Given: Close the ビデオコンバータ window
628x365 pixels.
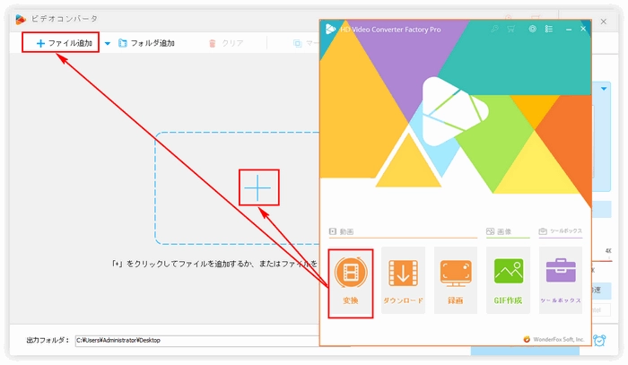Looking at the screenshot, I should (x=603, y=22).
